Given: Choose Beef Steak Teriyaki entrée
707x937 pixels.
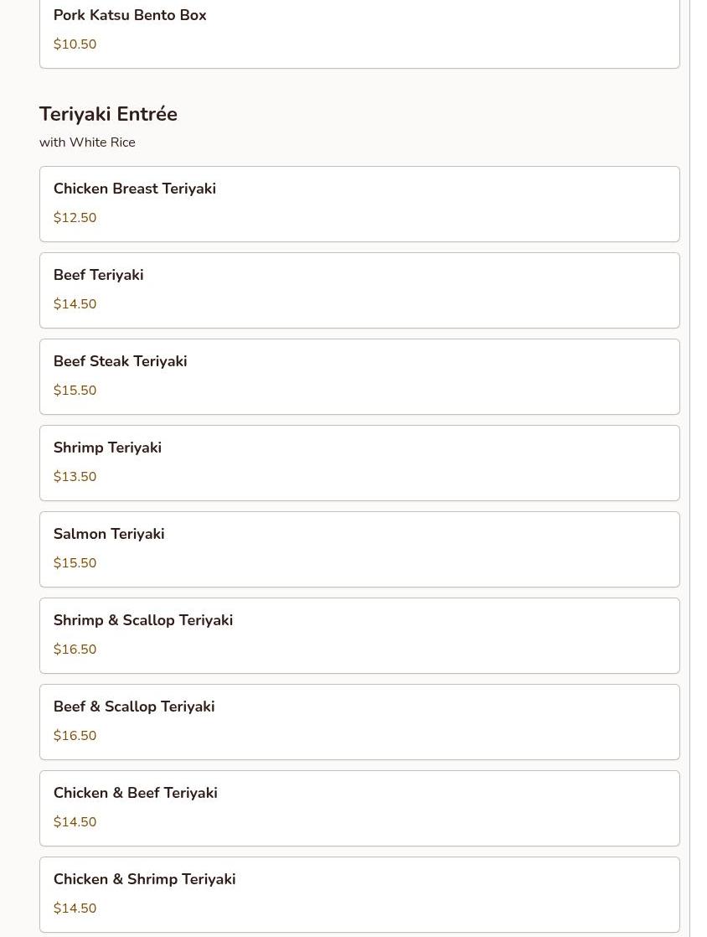Looking at the screenshot, I should click(121, 362).
